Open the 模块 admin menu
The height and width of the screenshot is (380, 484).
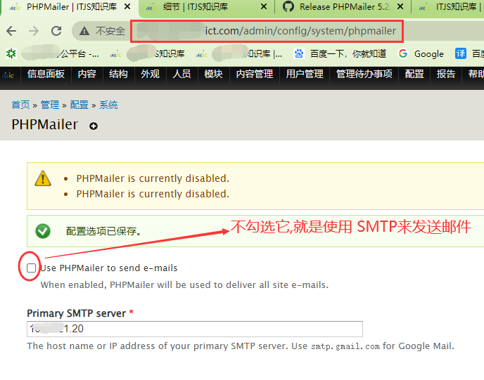tap(213, 74)
